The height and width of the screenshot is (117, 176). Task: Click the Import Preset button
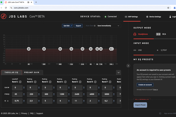coord(140,105)
